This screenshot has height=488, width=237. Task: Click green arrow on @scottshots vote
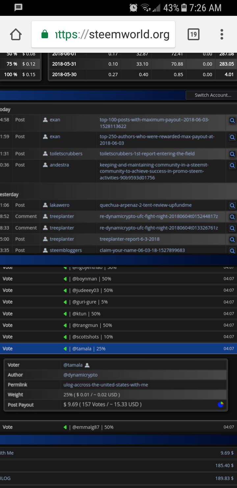point(65,337)
